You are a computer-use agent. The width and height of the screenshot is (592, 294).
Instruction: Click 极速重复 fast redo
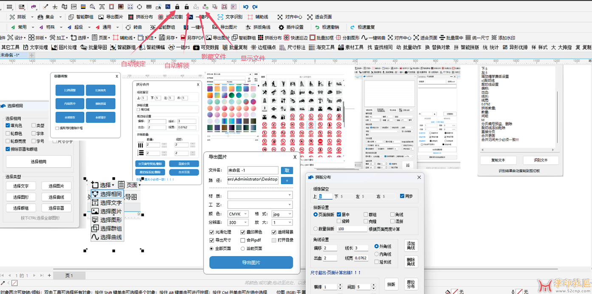click(x=362, y=27)
